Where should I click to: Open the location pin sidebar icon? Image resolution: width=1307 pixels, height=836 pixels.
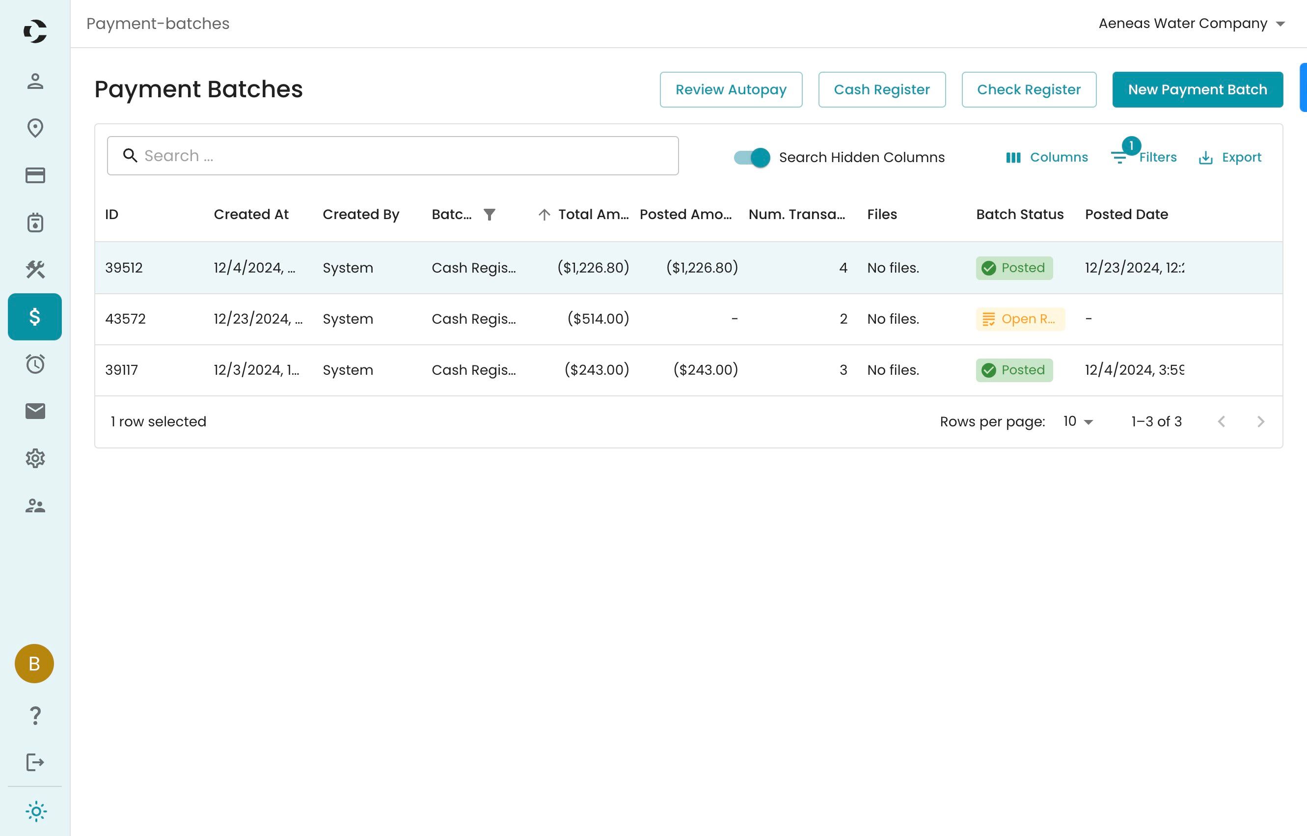tap(35, 128)
